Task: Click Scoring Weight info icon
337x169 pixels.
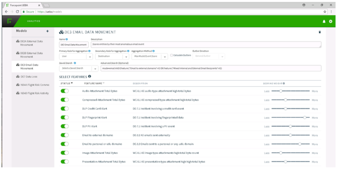Action: point(284,83)
